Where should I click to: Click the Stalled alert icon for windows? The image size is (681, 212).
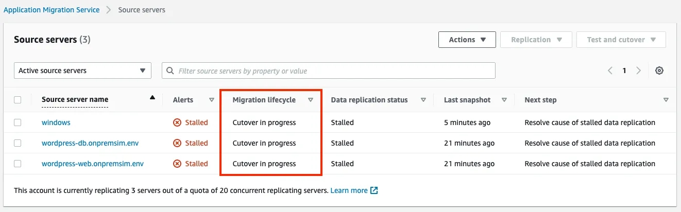pyautogui.click(x=177, y=122)
